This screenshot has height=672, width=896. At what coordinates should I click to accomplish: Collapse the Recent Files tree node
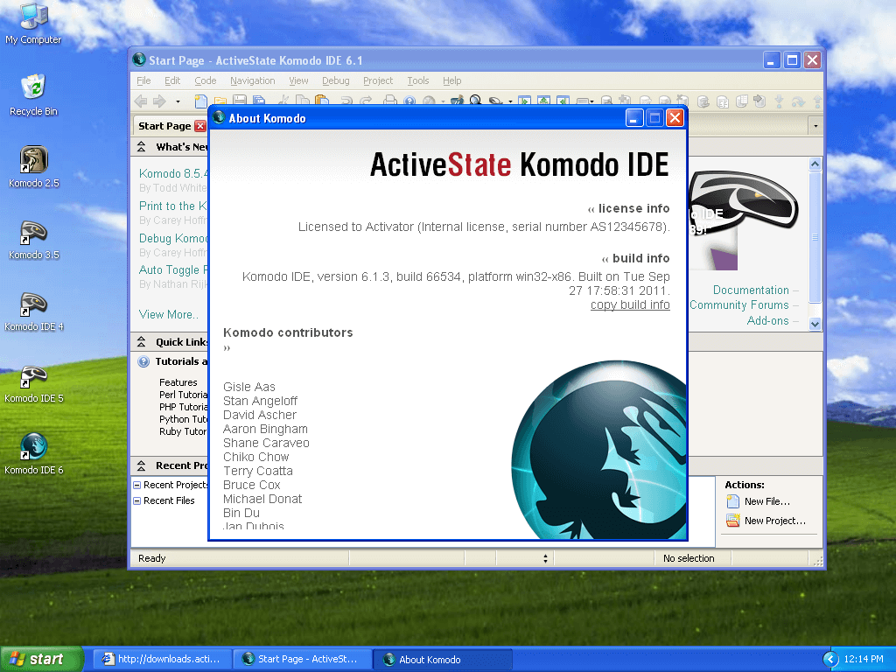point(137,500)
